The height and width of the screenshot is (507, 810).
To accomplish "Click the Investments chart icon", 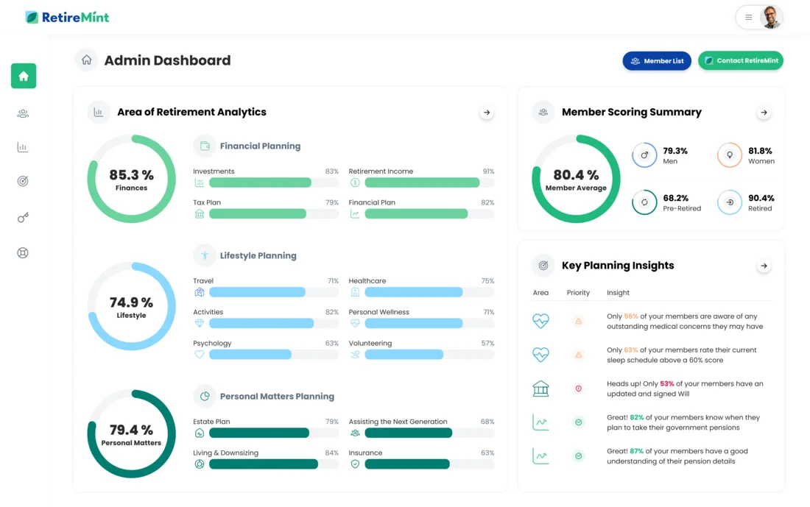I will pos(200,182).
